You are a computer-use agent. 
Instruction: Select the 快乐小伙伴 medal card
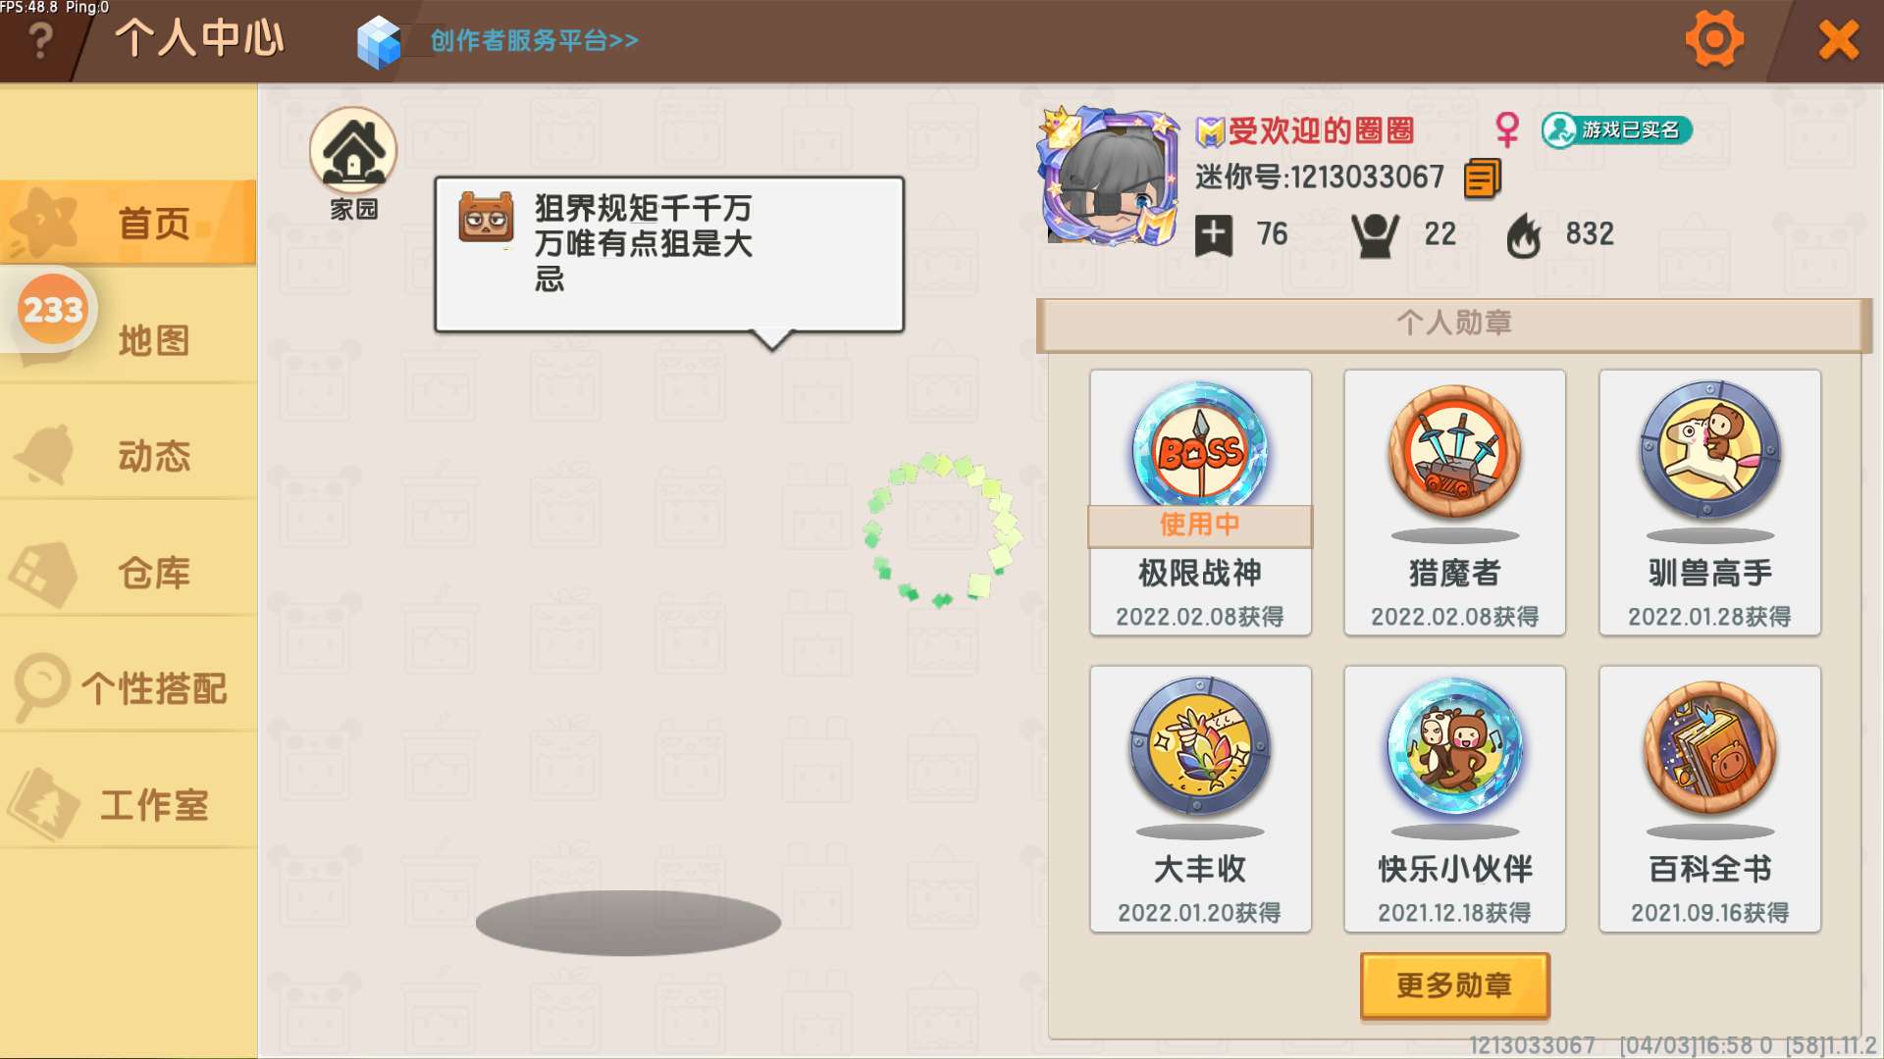coord(1454,799)
